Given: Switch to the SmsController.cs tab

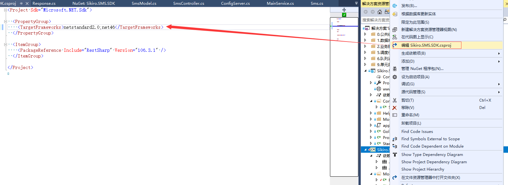Looking at the screenshot, I should pyautogui.click(x=189, y=4).
